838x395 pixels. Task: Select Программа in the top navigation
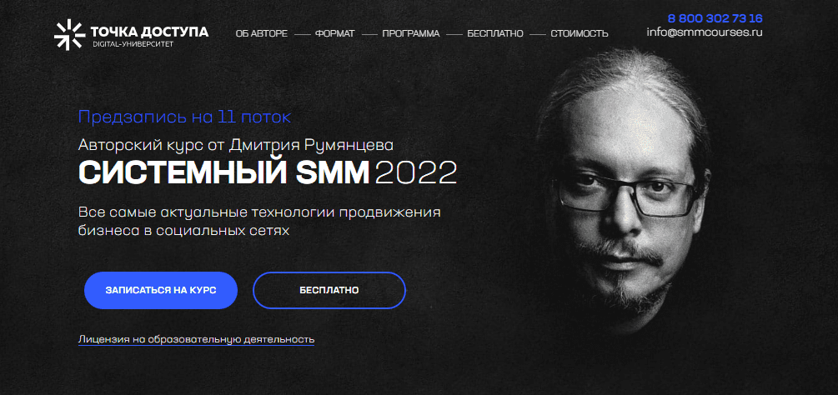click(411, 33)
